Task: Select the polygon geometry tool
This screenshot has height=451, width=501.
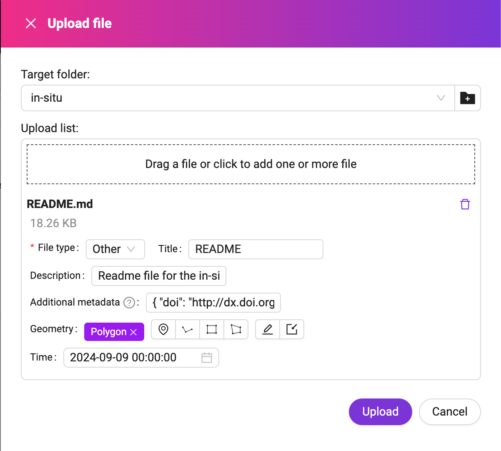Action: coord(236,329)
